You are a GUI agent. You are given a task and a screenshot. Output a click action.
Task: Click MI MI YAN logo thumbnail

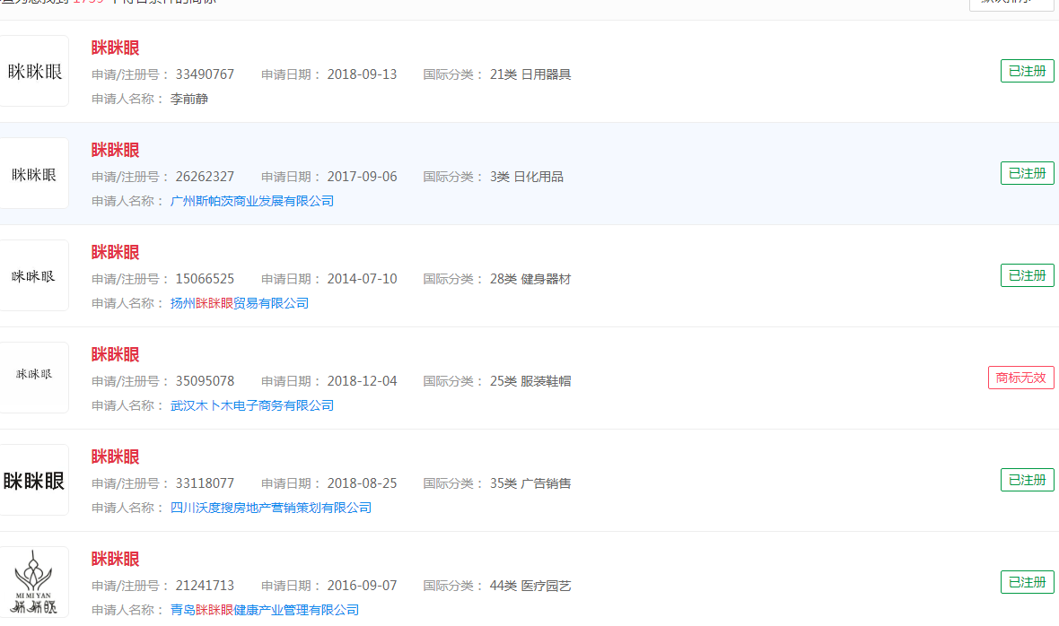pos(34,582)
